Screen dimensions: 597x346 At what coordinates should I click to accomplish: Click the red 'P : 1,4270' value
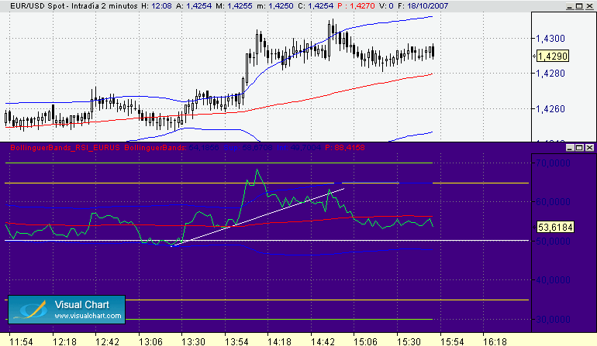click(357, 6)
